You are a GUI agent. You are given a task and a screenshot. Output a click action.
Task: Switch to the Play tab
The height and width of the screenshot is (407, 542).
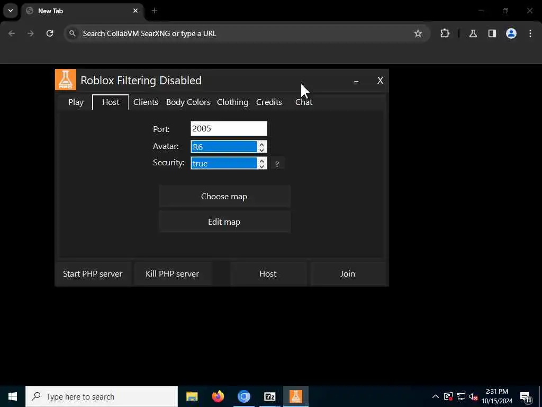(76, 102)
